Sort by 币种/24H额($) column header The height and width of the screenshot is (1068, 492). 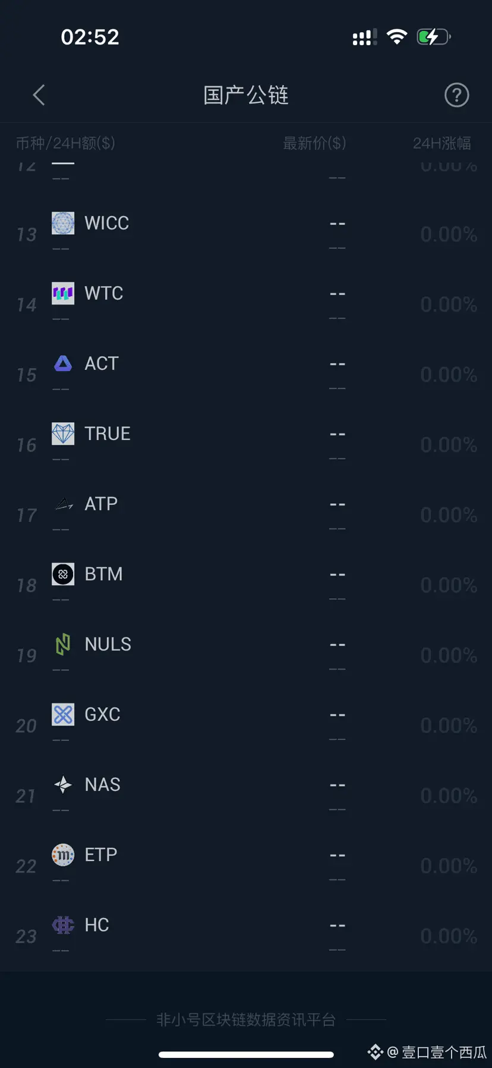[x=65, y=143]
